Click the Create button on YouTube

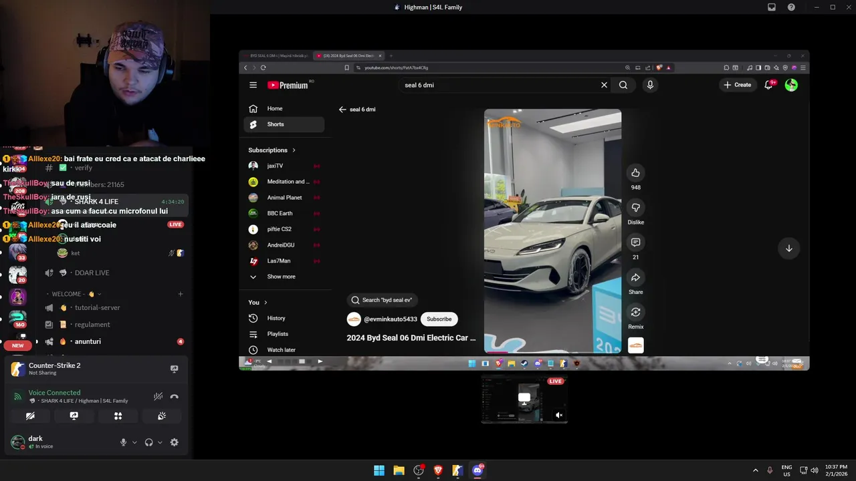(737, 85)
